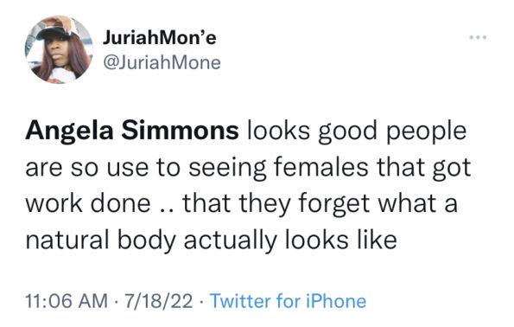Viewport: 514px width, 327px height.
Task: Tap the word 'iPhone' in the source link
Action: click(336, 301)
